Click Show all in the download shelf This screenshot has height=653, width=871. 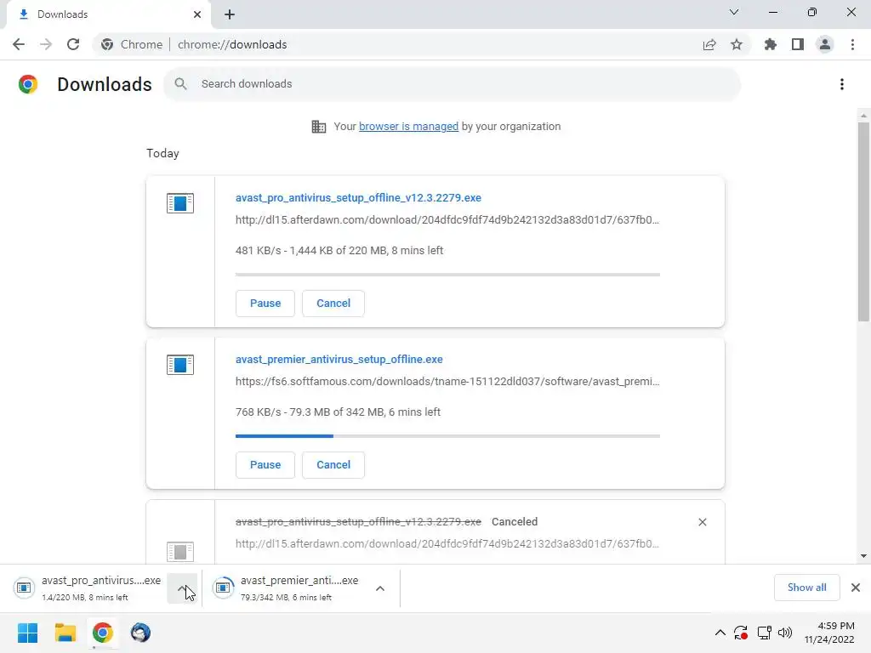coord(806,588)
